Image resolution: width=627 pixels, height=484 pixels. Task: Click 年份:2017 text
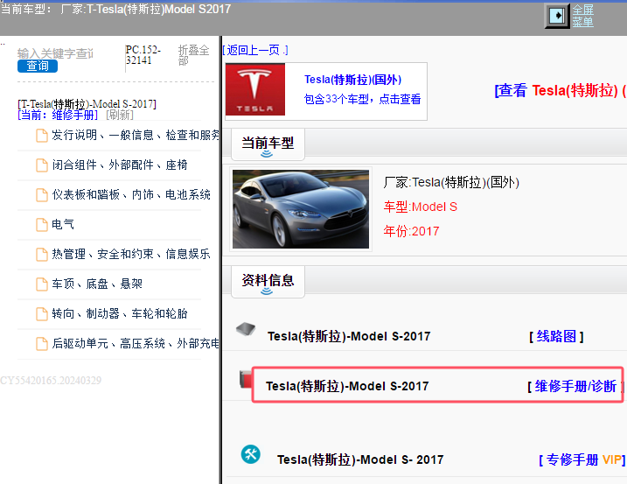pos(411,231)
